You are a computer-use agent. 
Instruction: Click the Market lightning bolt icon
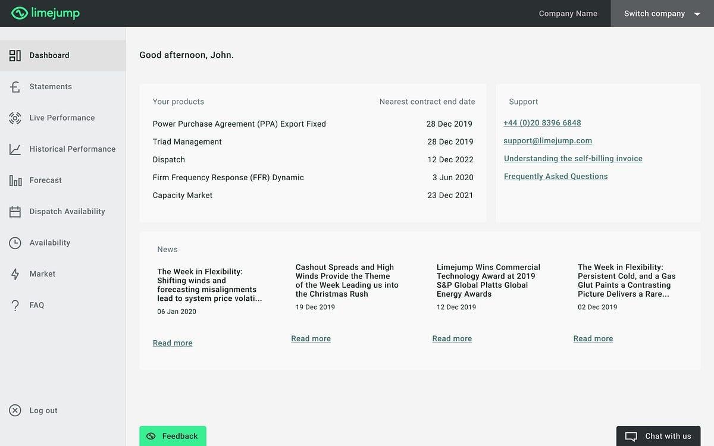coord(15,274)
